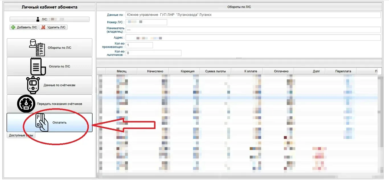389x180 pixels.
Task: Click the Адрес field
Action: tap(253, 37)
